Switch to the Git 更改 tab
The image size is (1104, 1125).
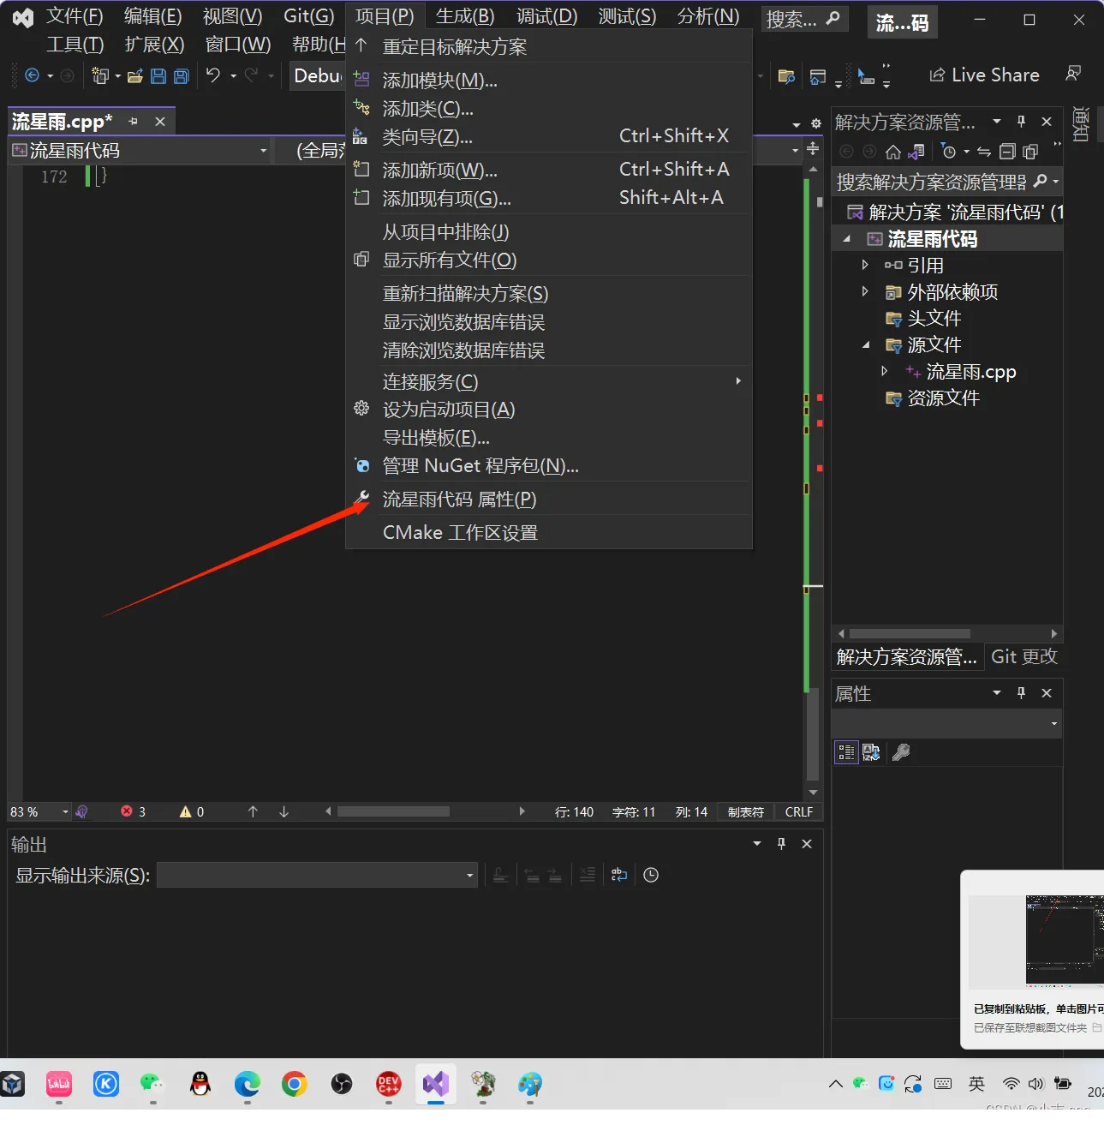(1023, 657)
